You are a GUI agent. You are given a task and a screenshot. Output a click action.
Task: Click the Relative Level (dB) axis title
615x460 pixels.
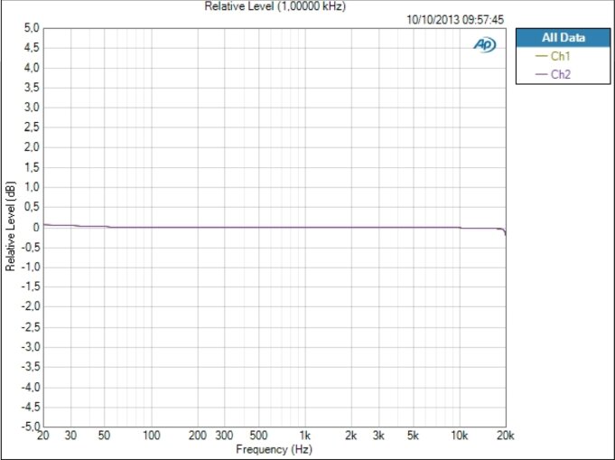[x=10, y=226]
